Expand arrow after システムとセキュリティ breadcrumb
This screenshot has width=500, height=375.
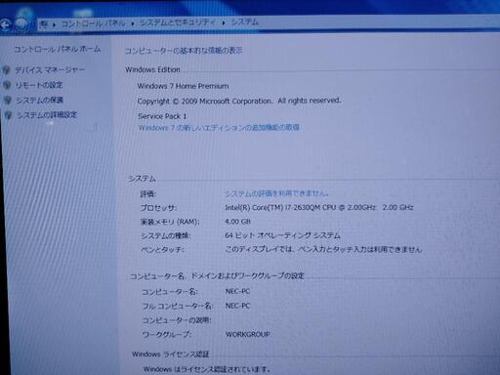tap(224, 22)
